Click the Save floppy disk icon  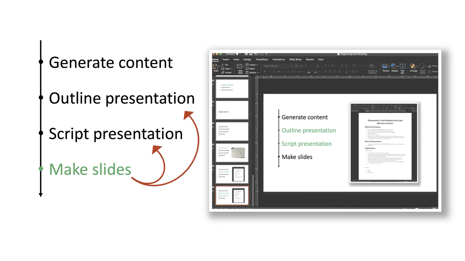coord(251,54)
